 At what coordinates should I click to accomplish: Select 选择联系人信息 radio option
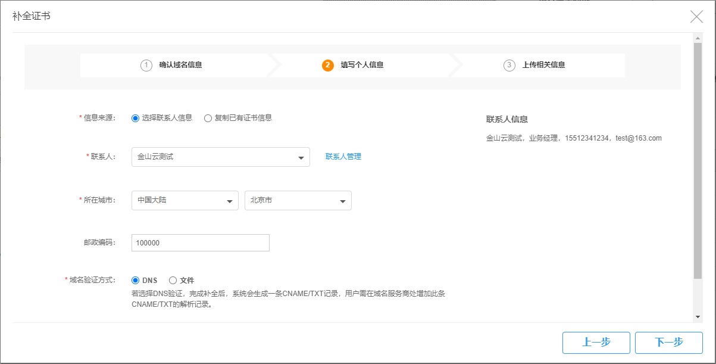[x=135, y=118]
